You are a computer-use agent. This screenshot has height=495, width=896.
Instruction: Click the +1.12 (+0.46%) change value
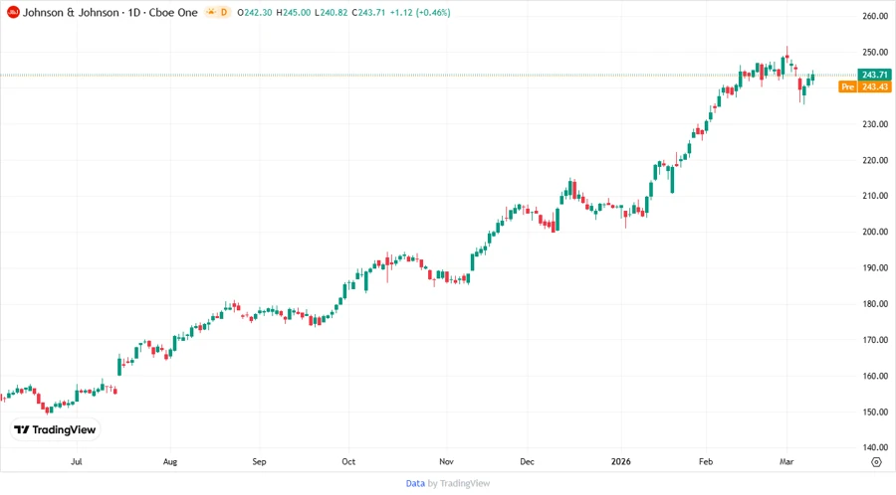(x=420, y=13)
